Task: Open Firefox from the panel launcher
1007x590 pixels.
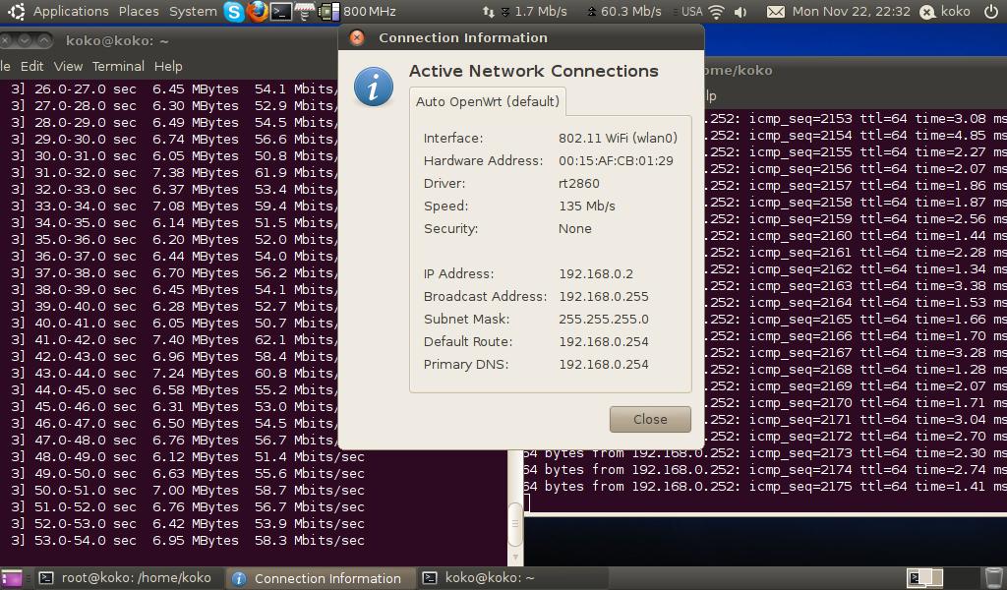Action: (x=258, y=12)
